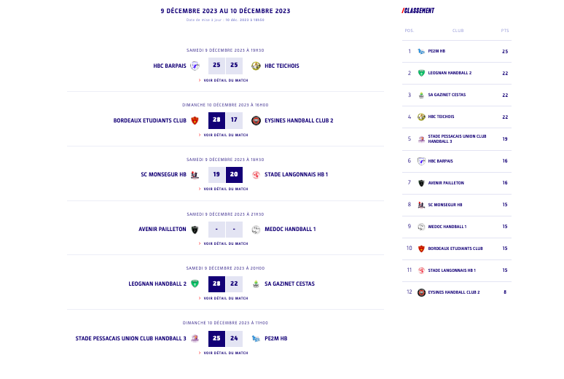The height and width of the screenshot is (379, 564).
Task: Click Stade Langonnais HB 1 logo in match
Action: (x=256, y=175)
